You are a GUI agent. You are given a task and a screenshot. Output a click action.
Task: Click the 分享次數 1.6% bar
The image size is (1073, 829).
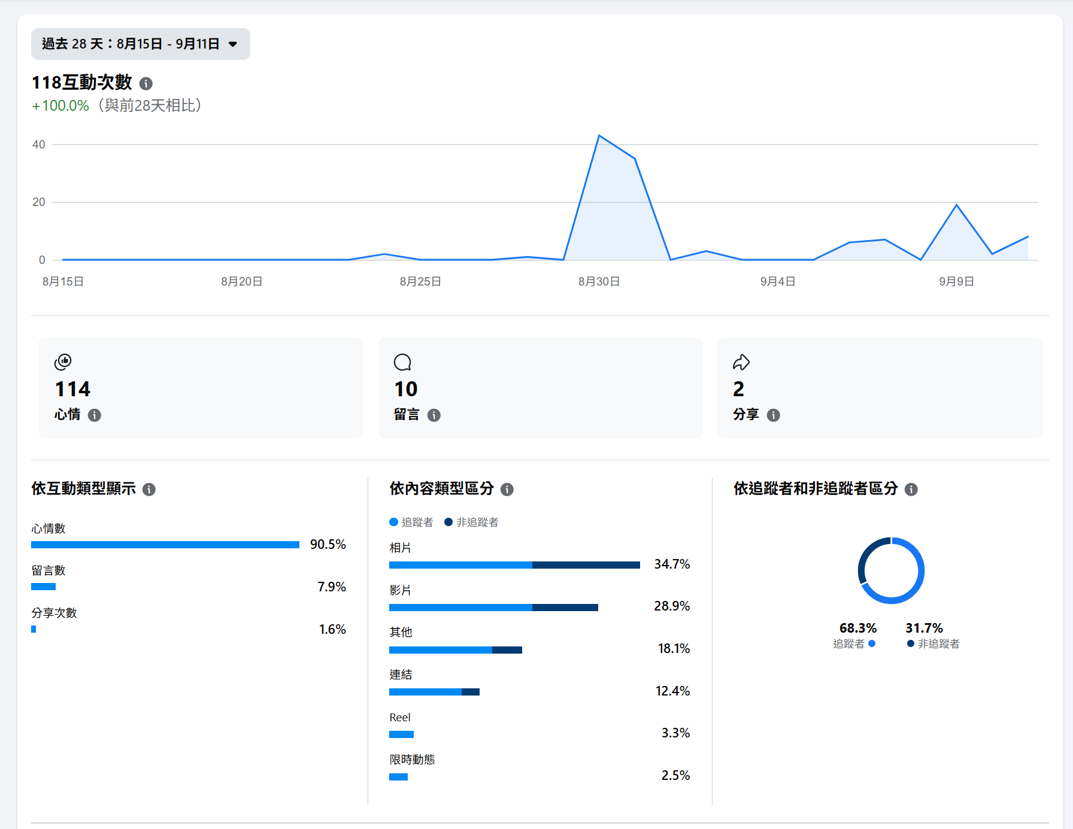coord(34,629)
